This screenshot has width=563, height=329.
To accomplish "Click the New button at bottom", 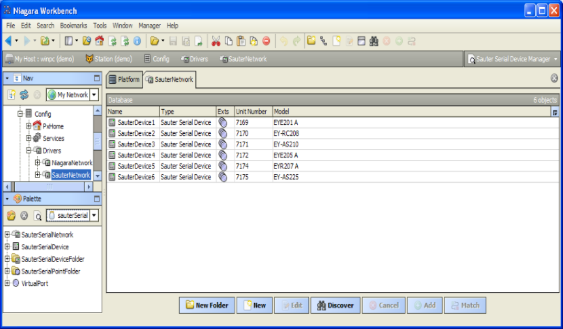I will 255,305.
